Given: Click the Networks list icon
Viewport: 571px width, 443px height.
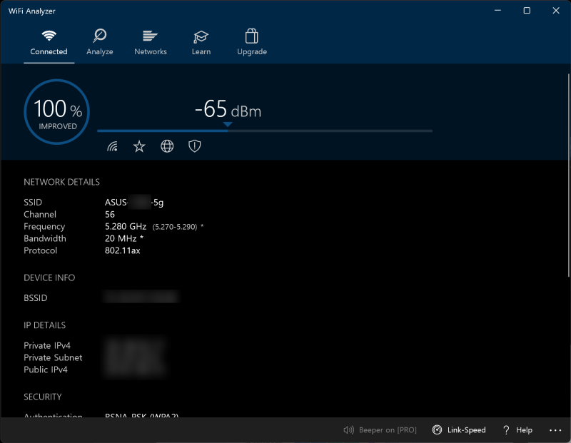Looking at the screenshot, I should point(150,35).
